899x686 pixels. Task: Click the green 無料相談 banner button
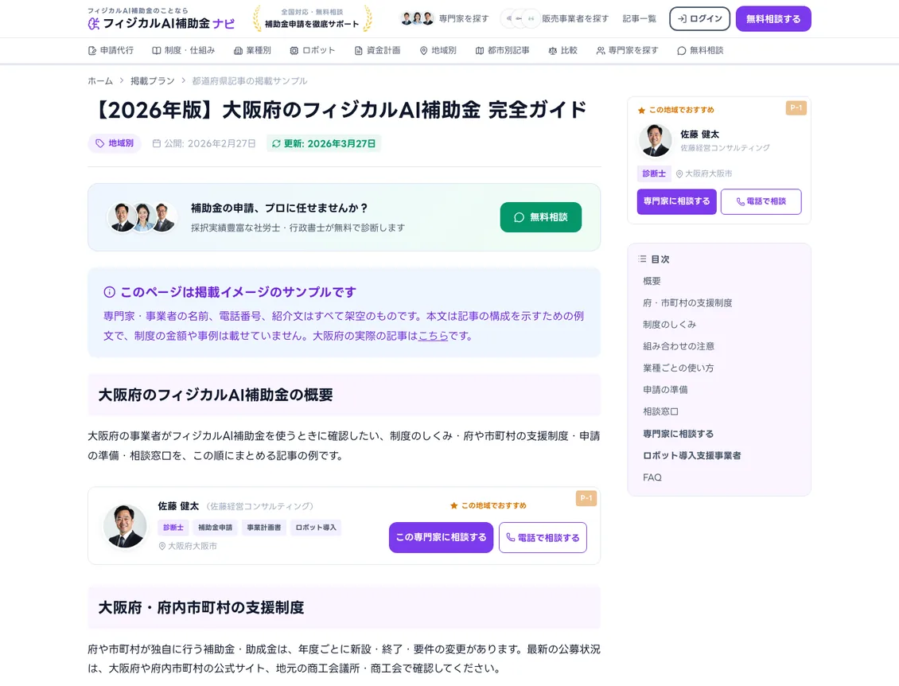[x=541, y=217]
